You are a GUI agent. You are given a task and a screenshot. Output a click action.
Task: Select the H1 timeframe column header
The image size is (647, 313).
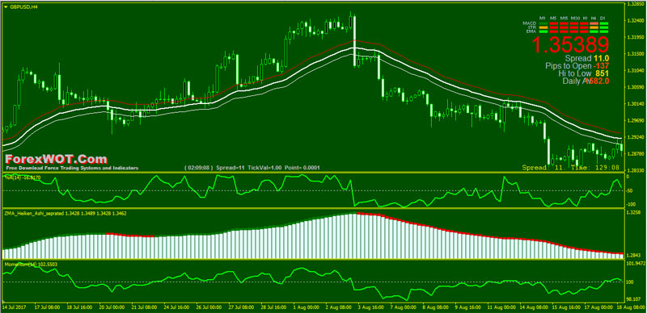click(584, 18)
